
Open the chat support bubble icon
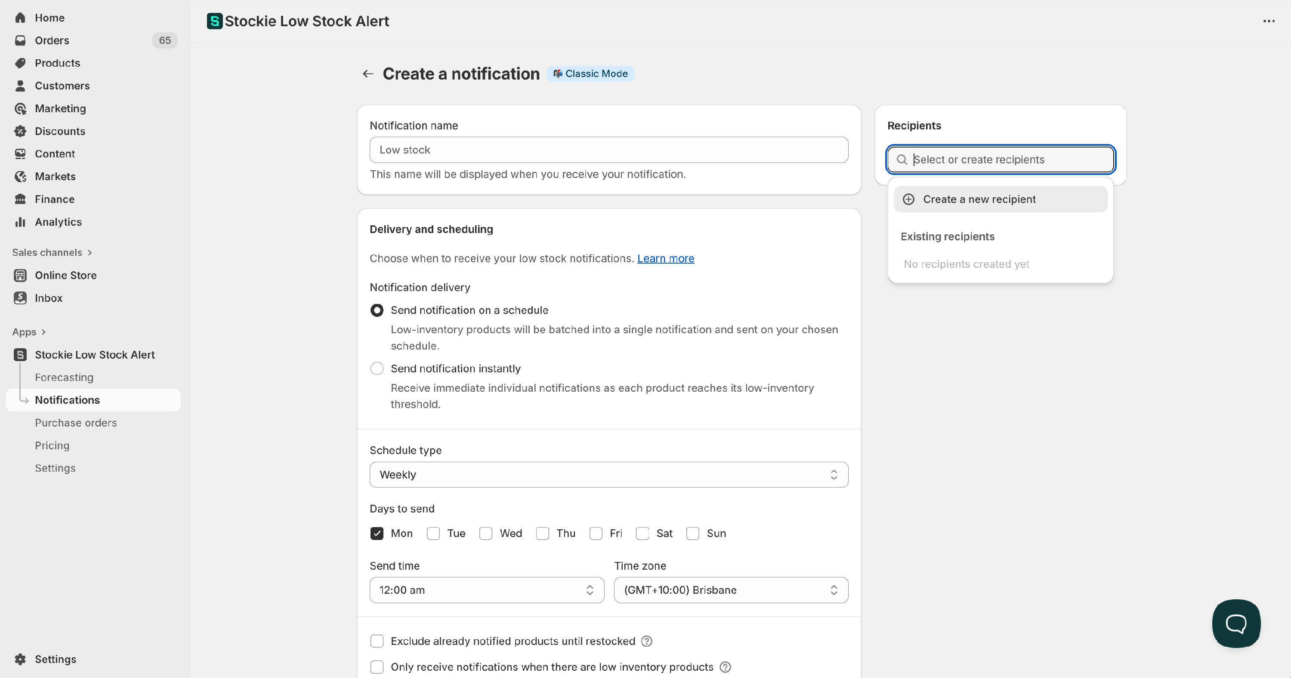tap(1236, 623)
